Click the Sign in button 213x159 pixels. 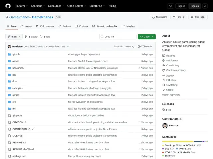point(181,6)
